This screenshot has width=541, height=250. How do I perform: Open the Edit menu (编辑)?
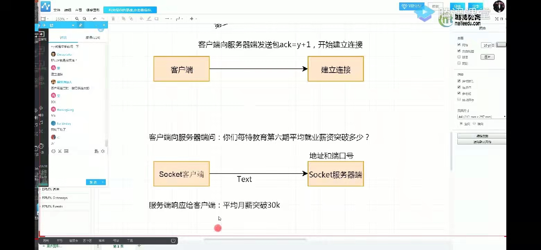[x=68, y=10]
